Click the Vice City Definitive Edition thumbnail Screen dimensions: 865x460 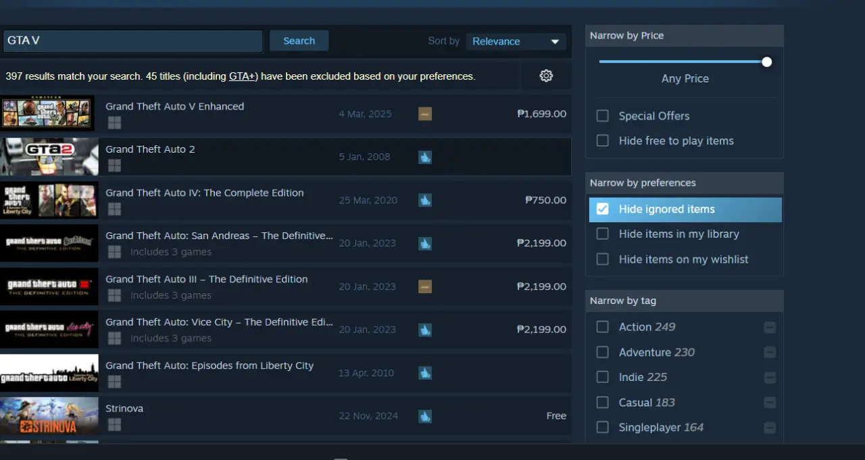(x=49, y=330)
